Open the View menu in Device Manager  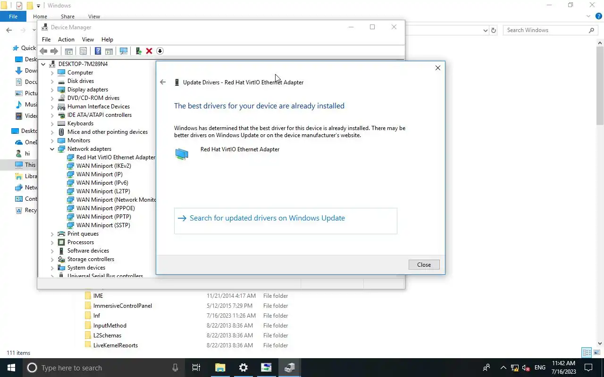(x=88, y=40)
